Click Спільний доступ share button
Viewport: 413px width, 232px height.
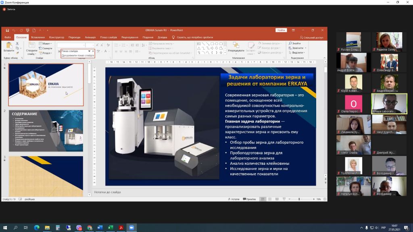click(x=313, y=37)
